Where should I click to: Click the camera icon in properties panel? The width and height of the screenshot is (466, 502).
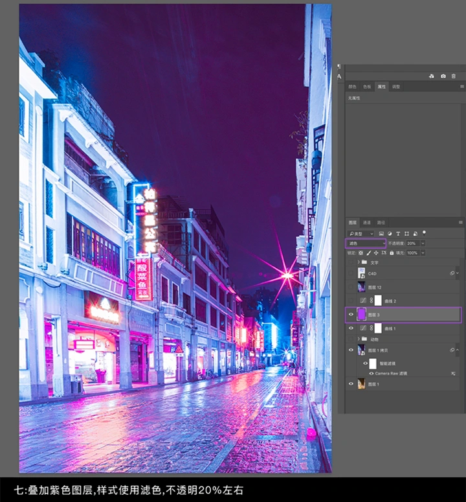coord(443,76)
